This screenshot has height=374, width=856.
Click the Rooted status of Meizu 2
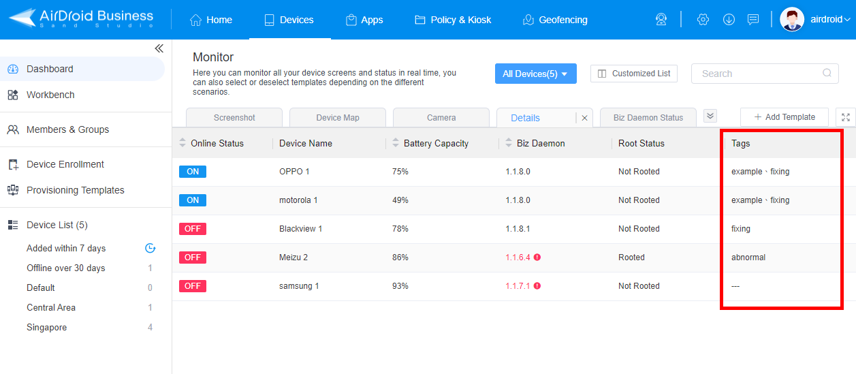tap(631, 258)
